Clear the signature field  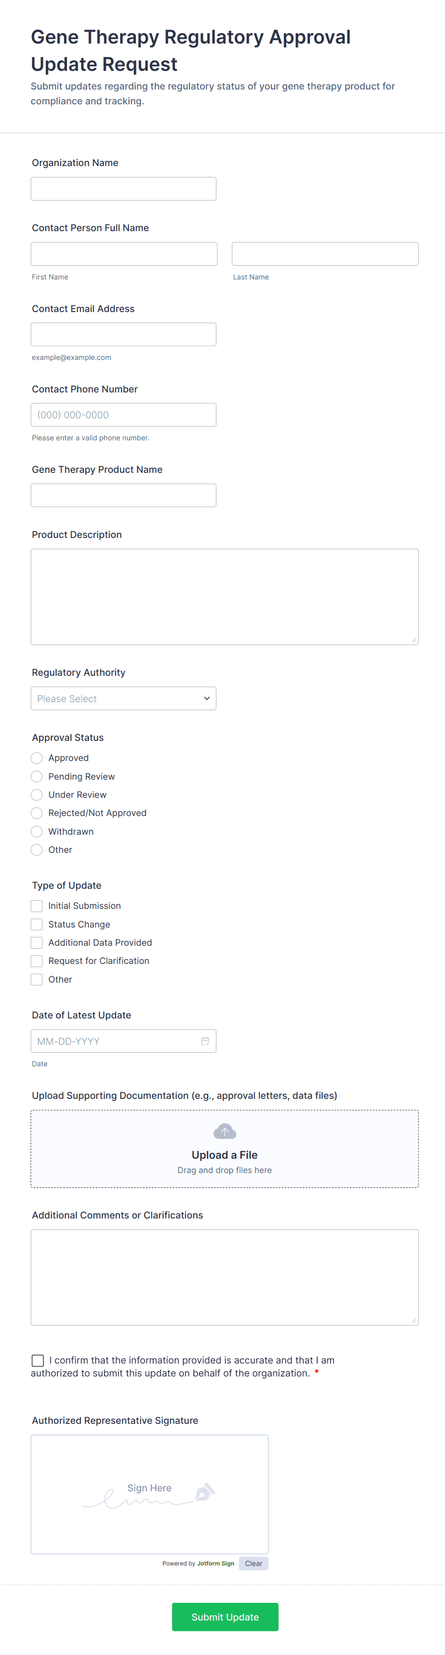coord(253,1563)
